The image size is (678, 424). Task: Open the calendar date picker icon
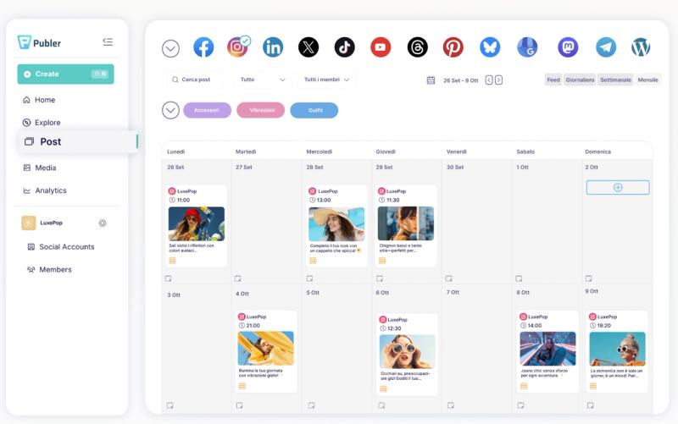click(431, 80)
